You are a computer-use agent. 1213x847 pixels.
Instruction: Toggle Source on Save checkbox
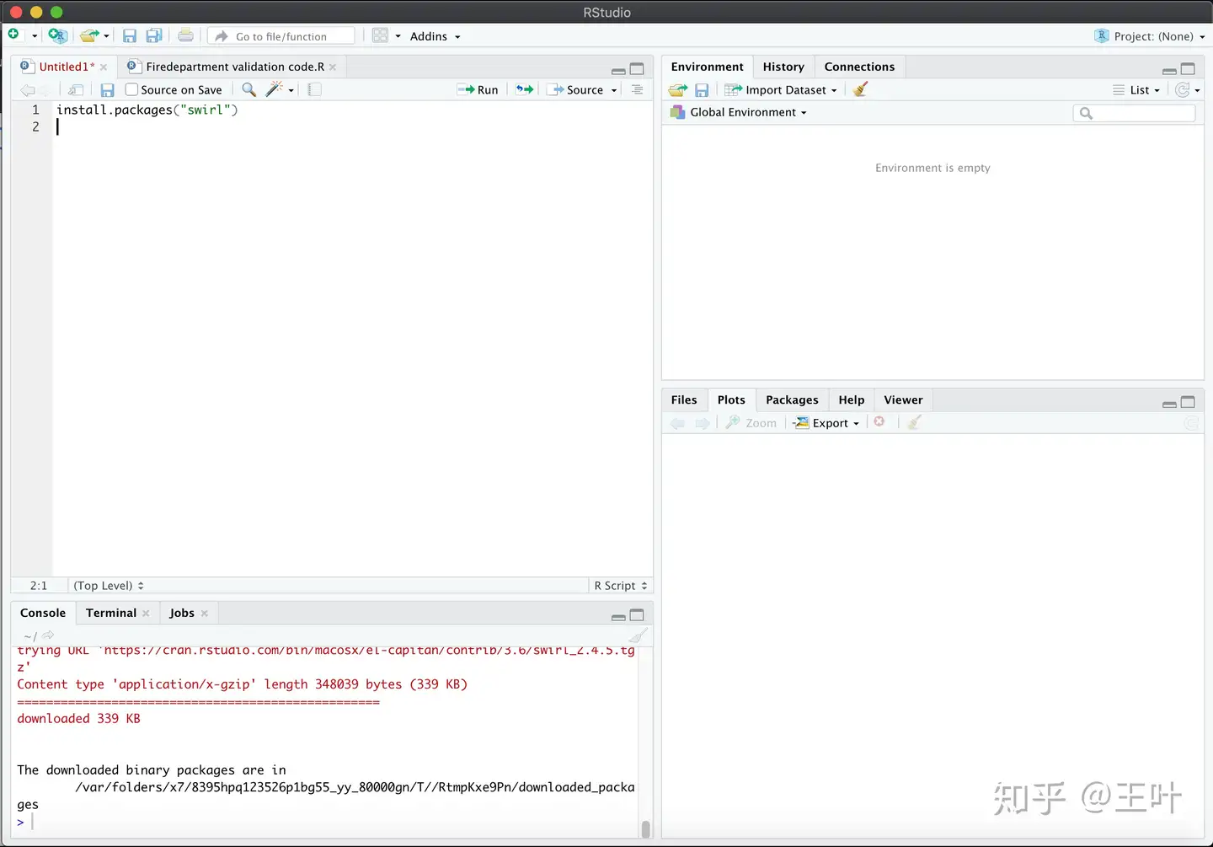(131, 89)
